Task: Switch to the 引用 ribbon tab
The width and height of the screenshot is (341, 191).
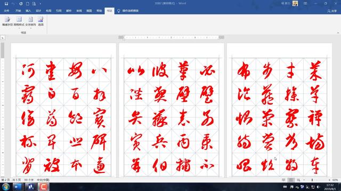Action: pyautogui.click(x=59, y=11)
